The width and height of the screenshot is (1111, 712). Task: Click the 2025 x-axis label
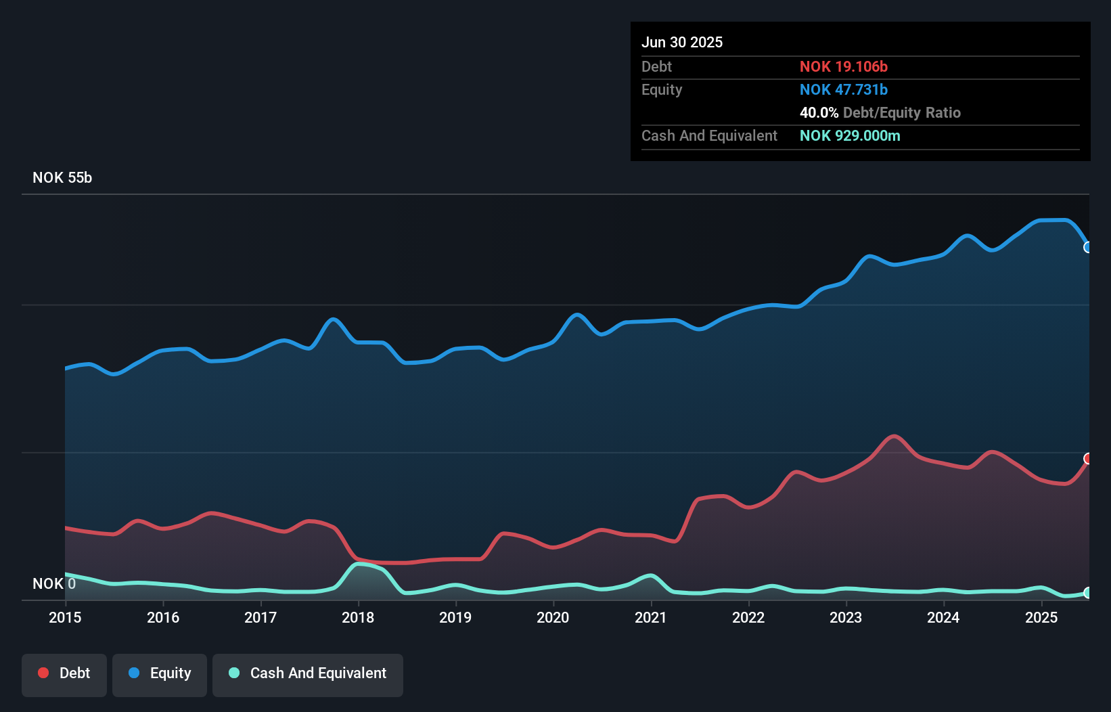pos(1041,617)
